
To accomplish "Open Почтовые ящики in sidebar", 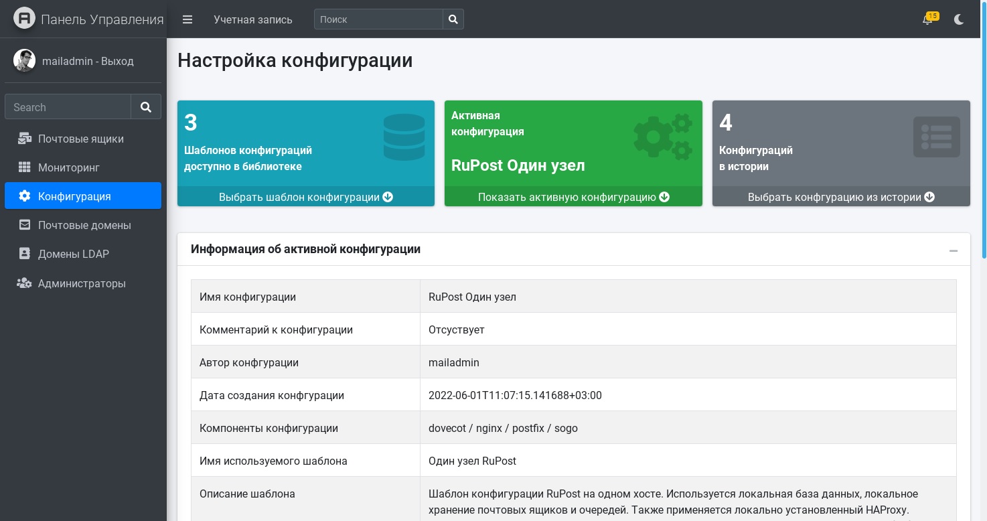I will tap(81, 139).
